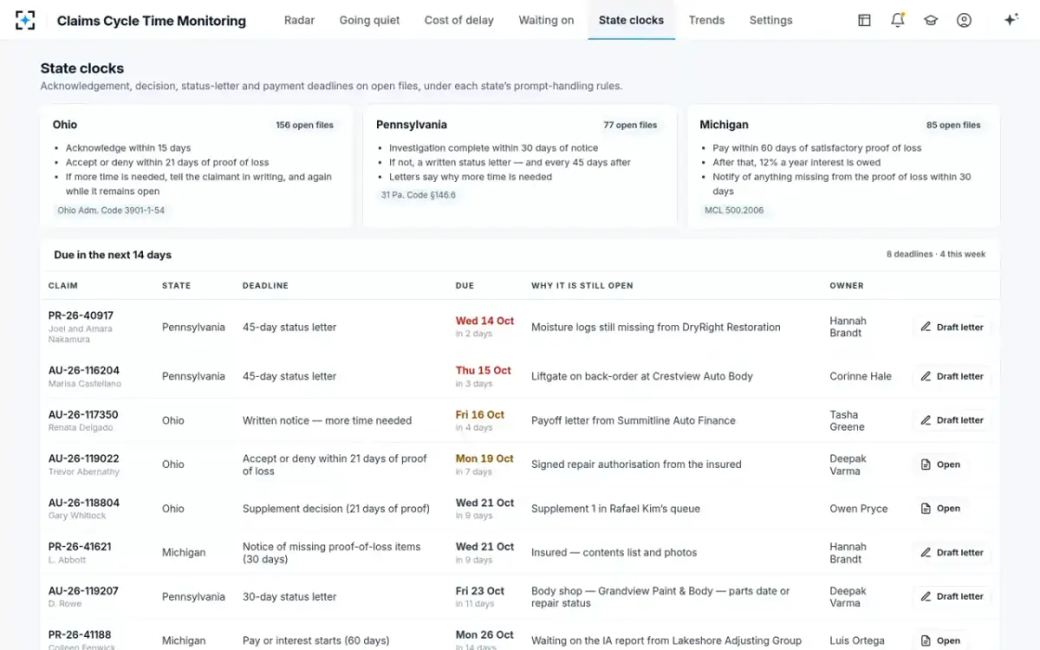Select the Michigan state card
Image resolution: width=1040 pixels, height=650 pixels.
click(843, 166)
